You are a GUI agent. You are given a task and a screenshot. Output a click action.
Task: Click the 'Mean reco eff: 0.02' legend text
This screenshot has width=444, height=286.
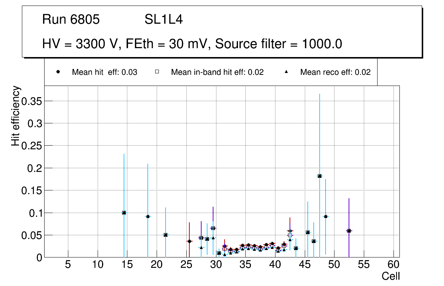335,72
